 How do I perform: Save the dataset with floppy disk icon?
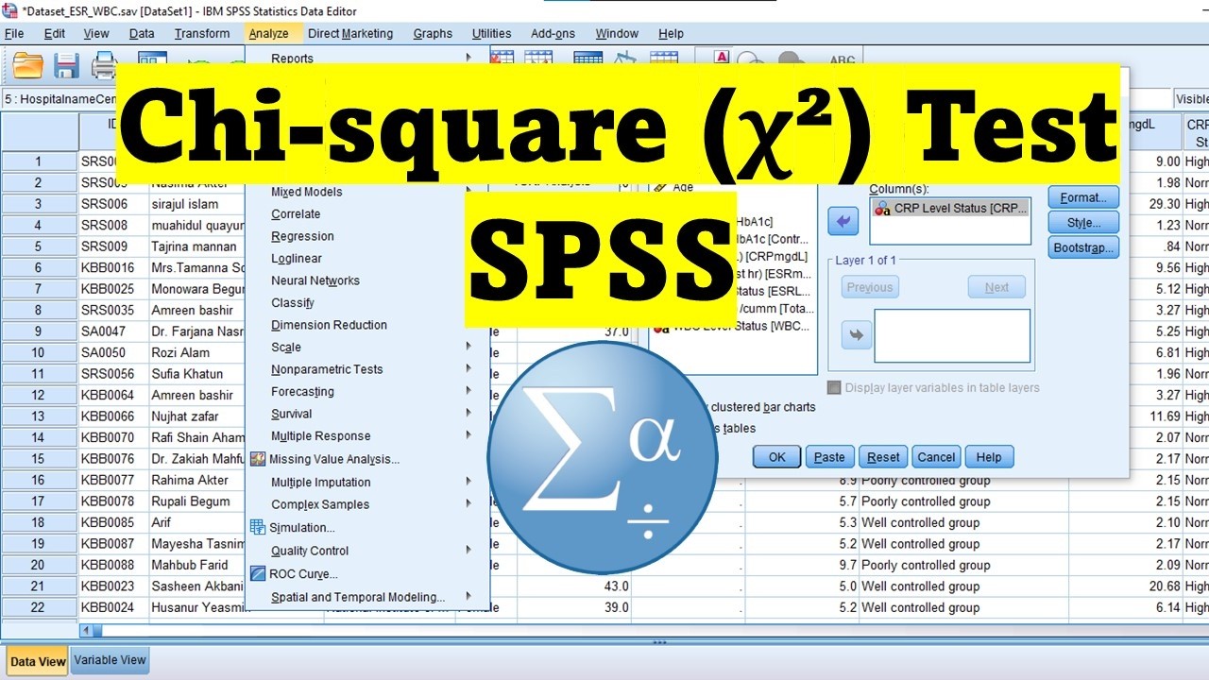[66, 65]
